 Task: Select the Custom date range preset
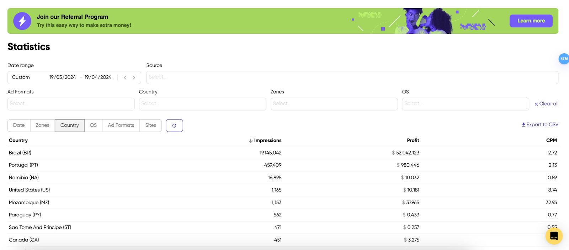click(21, 77)
